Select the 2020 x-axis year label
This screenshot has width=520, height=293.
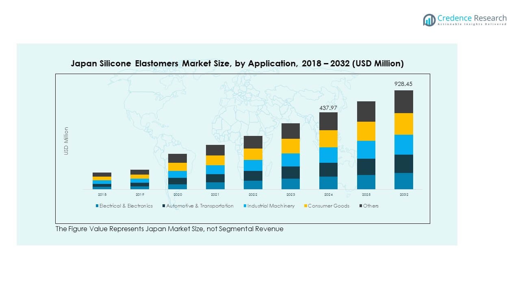(178, 195)
